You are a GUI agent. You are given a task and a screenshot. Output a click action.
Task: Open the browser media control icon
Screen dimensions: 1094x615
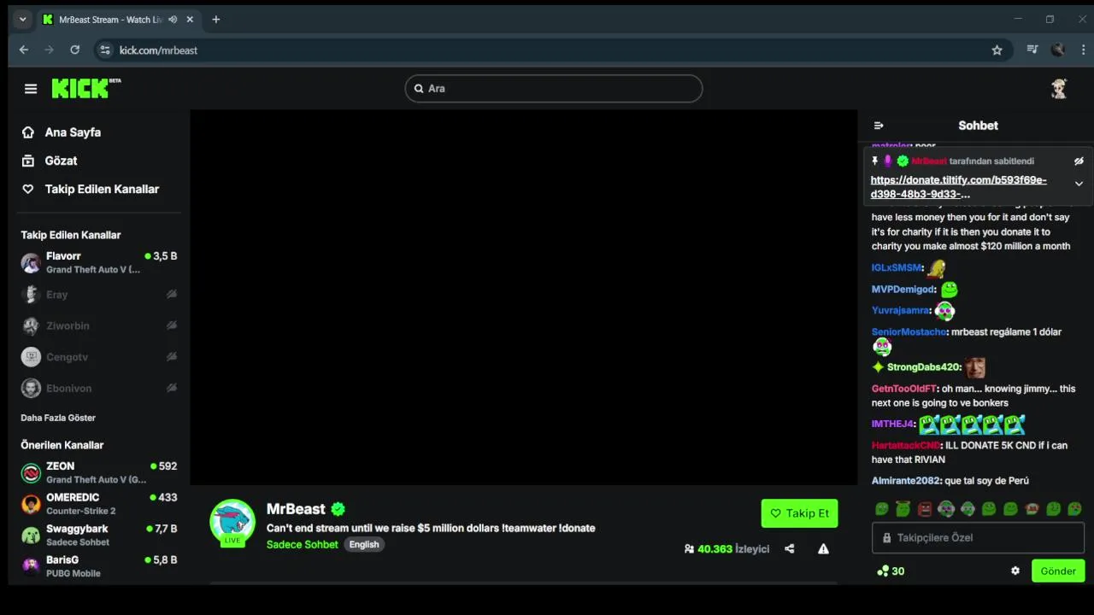click(1032, 50)
